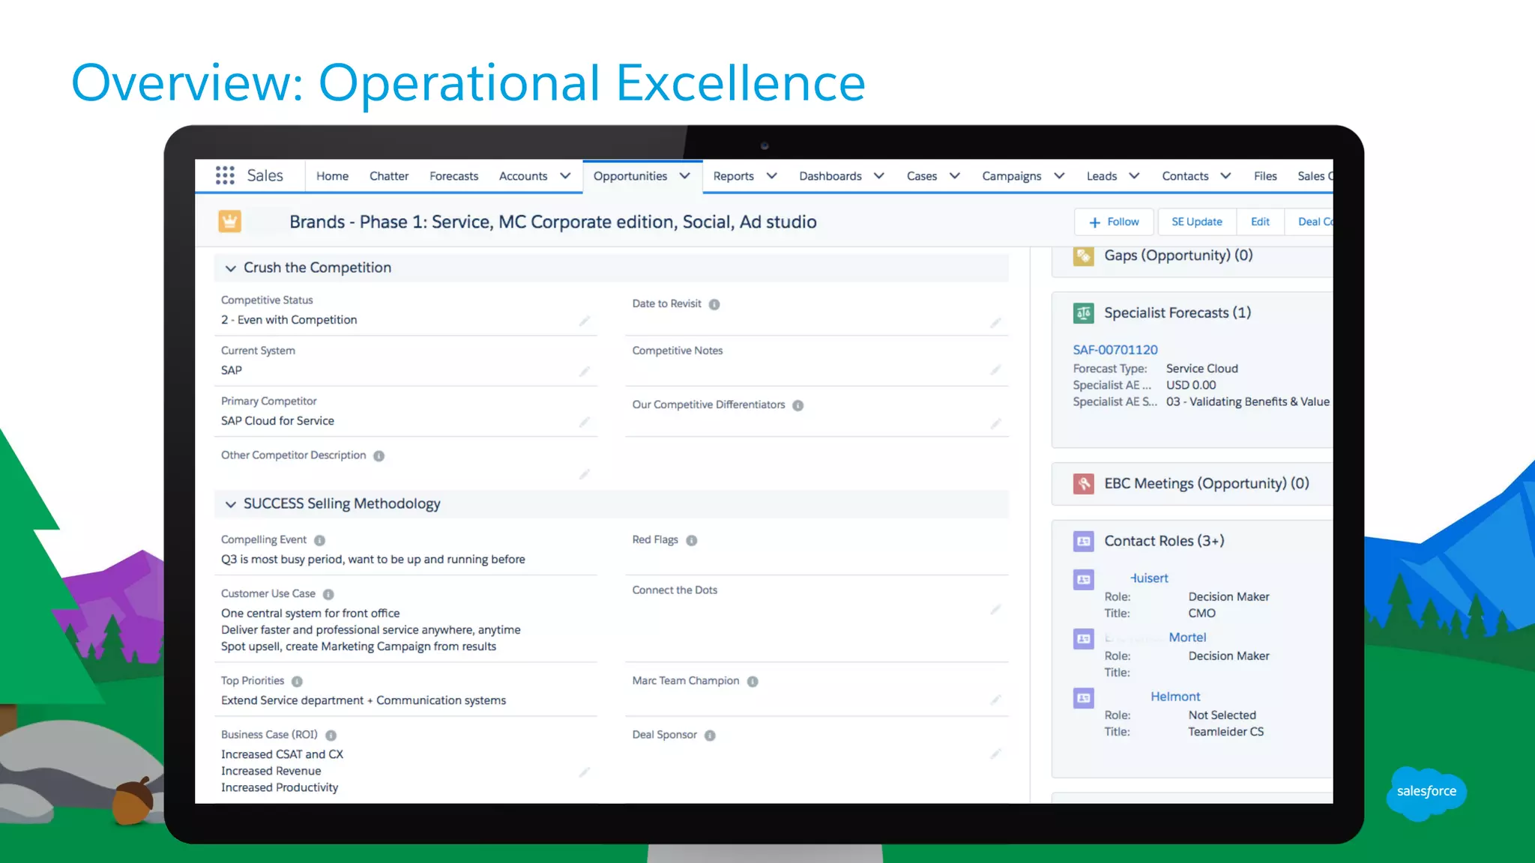Show info for Red Flags
This screenshot has height=863, width=1535.
[x=692, y=540]
